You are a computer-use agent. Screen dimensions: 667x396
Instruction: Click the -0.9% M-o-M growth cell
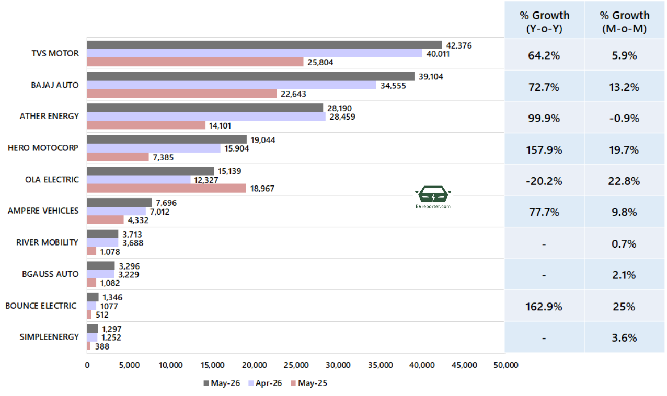[x=625, y=118]
